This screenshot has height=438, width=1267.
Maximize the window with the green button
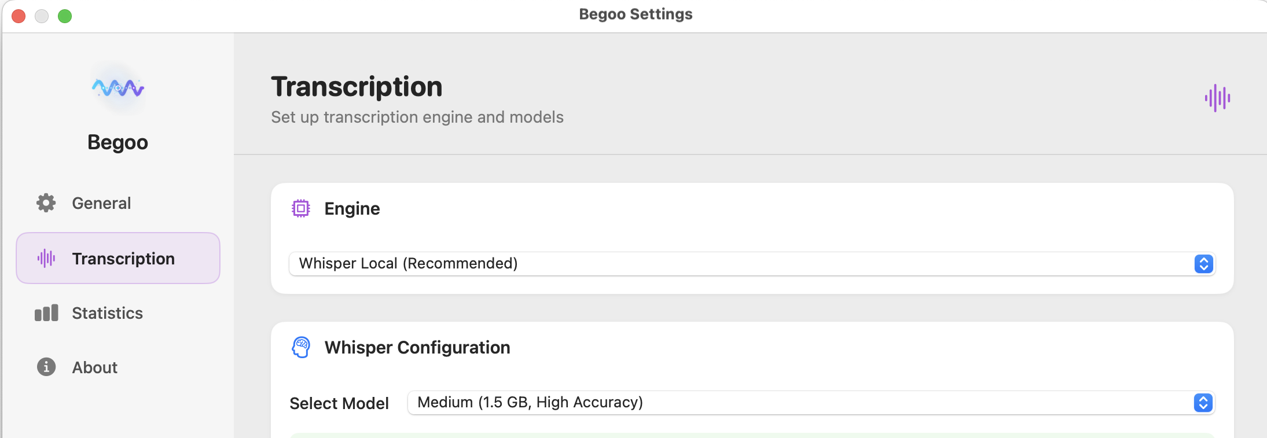65,16
